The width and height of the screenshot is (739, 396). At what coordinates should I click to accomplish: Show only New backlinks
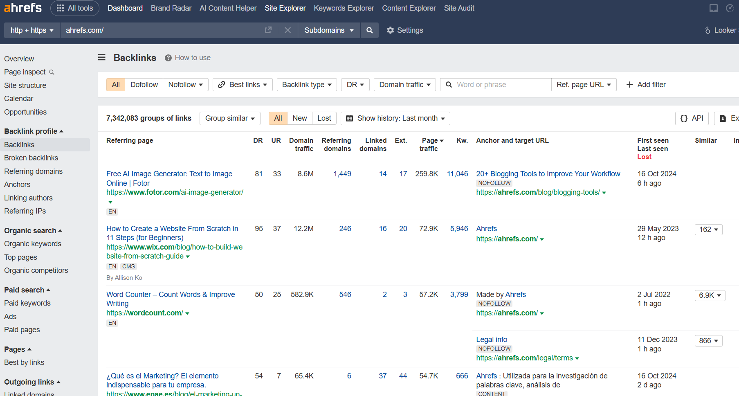coord(300,118)
